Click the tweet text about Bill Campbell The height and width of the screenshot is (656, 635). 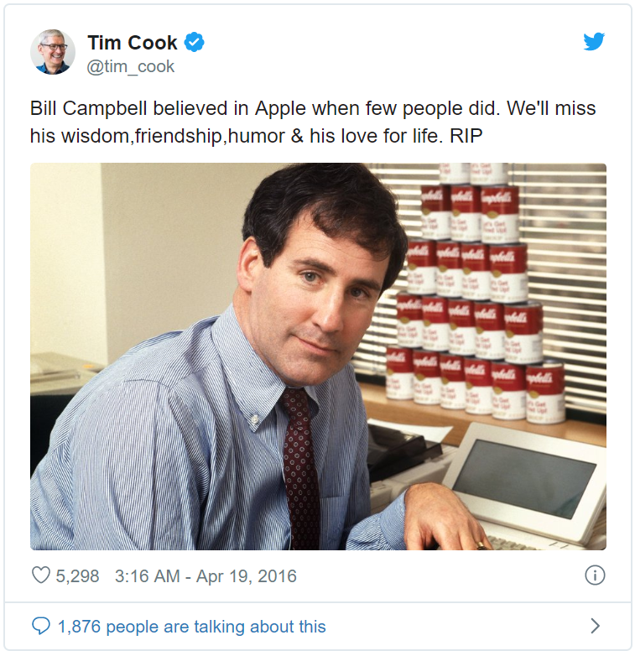pyautogui.click(x=313, y=122)
